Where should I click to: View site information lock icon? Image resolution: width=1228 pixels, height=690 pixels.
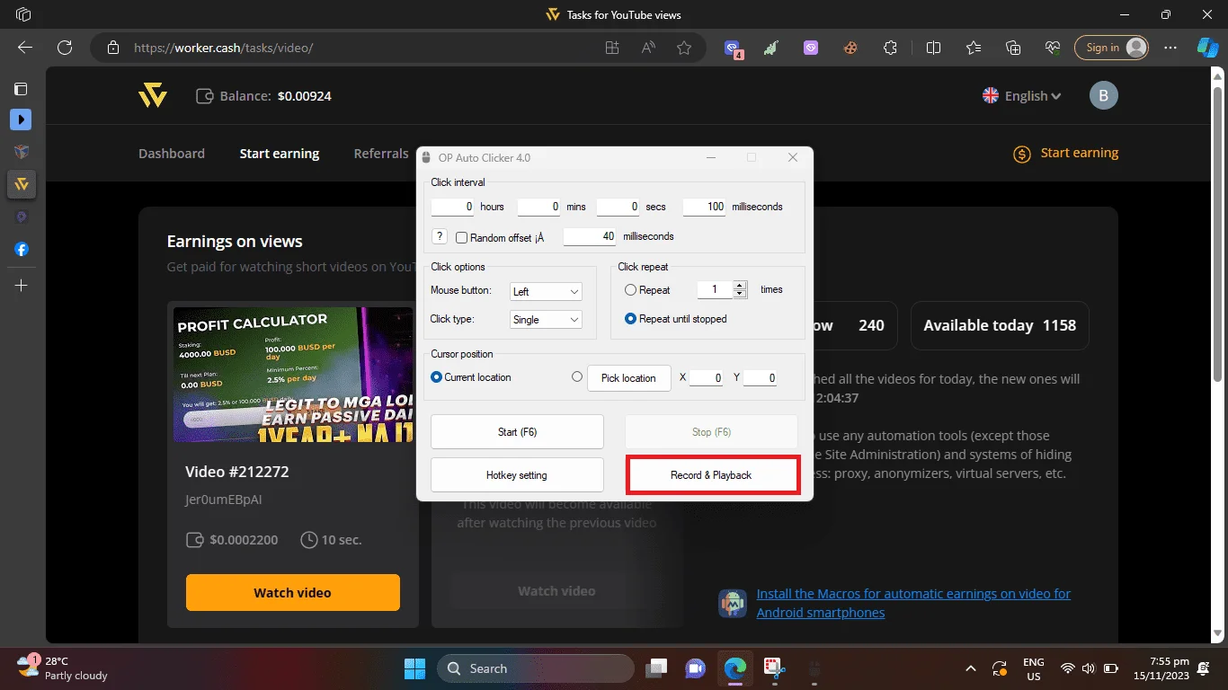[112, 48]
